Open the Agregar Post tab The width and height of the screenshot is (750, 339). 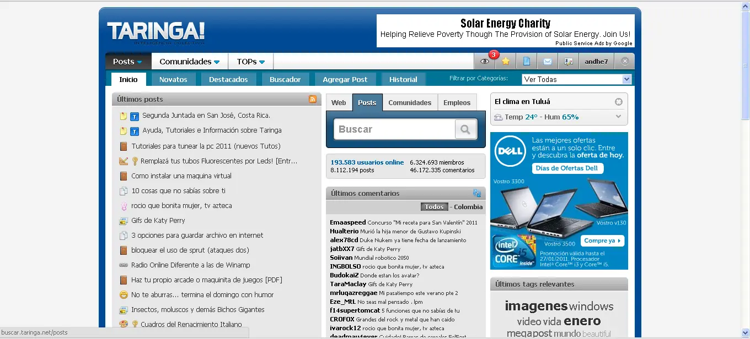(345, 79)
